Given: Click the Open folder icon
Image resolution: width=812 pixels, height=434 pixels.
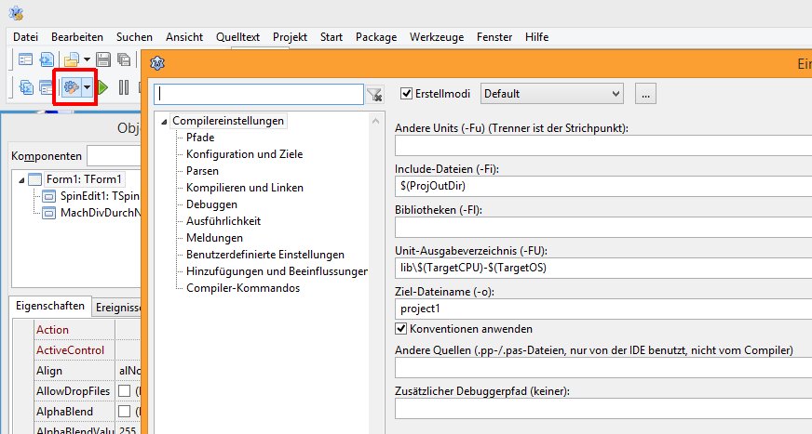Looking at the screenshot, I should tap(71, 60).
